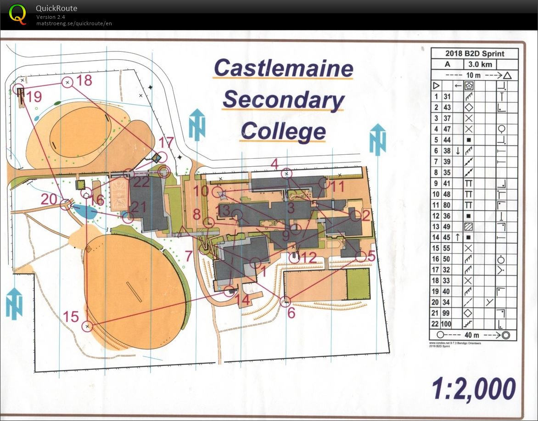Click the QuickRoute logo icon

coord(18,14)
